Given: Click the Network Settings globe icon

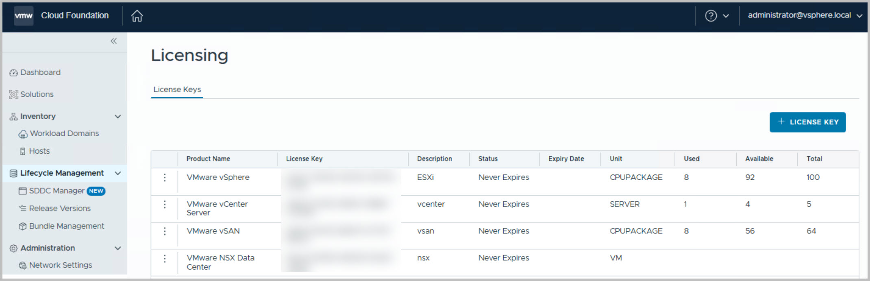Looking at the screenshot, I should [x=23, y=266].
